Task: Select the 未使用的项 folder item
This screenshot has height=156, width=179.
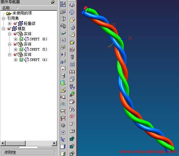Action: tap(19, 13)
